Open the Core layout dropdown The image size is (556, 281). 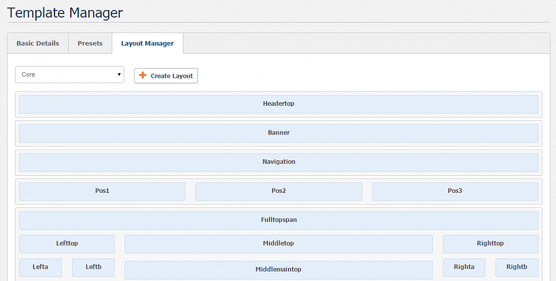pyautogui.click(x=70, y=75)
